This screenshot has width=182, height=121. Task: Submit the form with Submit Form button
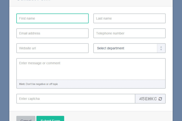50,119
